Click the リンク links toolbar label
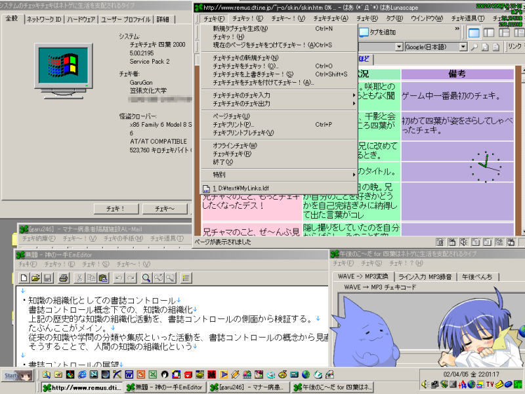Viewport: 525px width, 394px height. coord(515,47)
